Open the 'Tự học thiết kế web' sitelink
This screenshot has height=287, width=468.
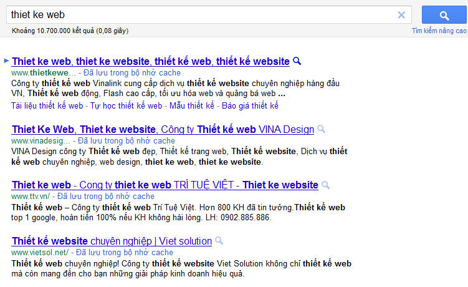click(127, 105)
